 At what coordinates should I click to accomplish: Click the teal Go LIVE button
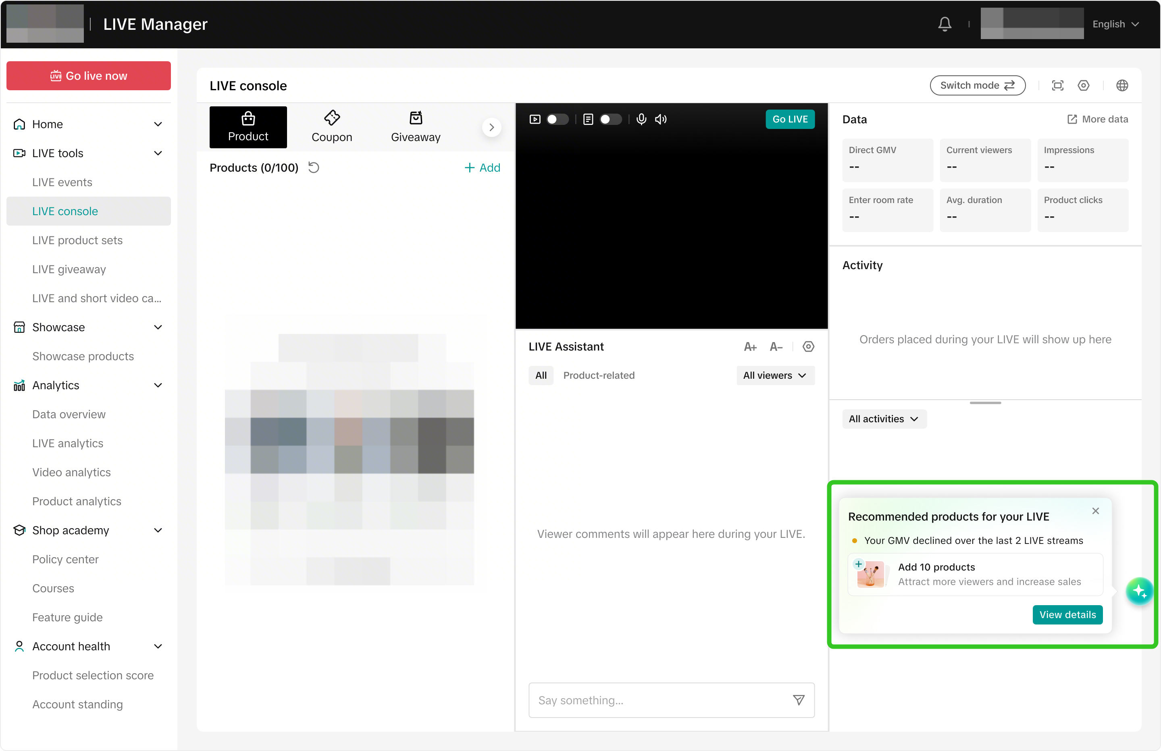790,119
